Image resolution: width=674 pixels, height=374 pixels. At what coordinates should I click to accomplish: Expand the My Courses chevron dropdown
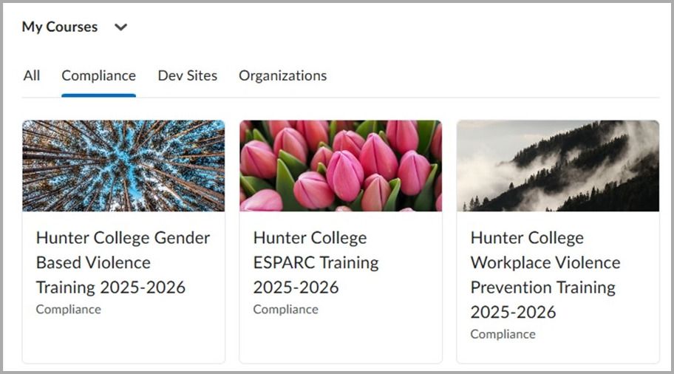coord(121,27)
